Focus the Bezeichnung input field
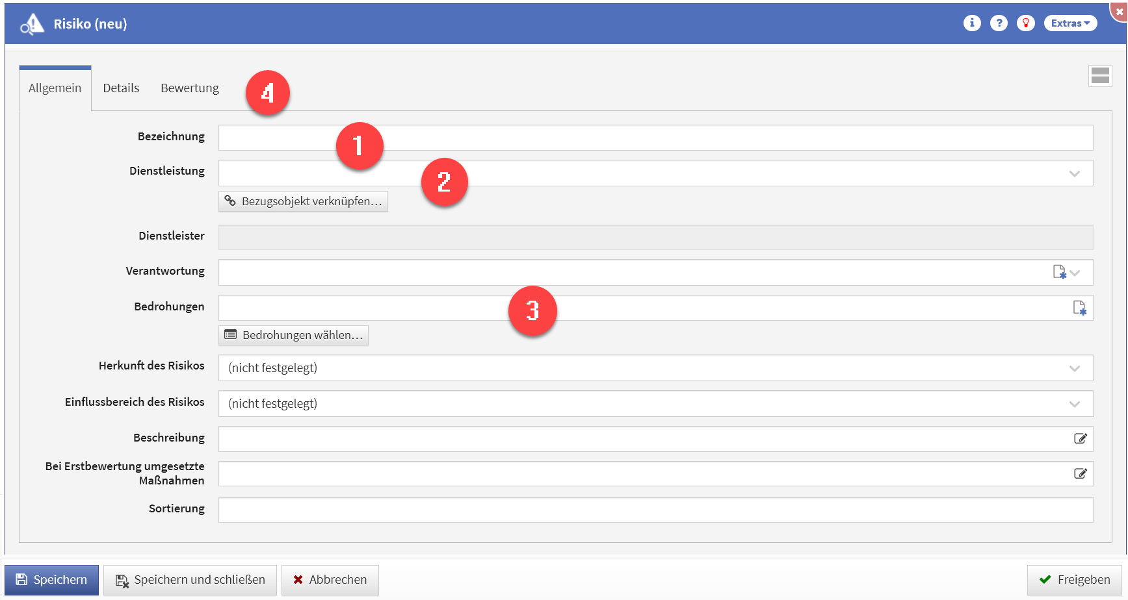Image resolution: width=1128 pixels, height=600 pixels. pyautogui.click(x=655, y=138)
